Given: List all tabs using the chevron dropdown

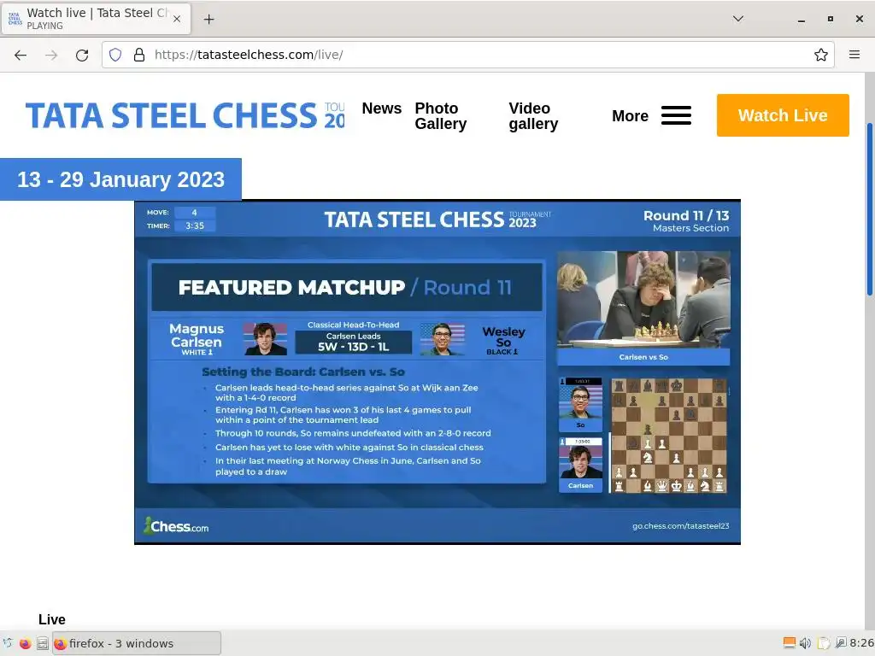Looking at the screenshot, I should click(x=737, y=19).
